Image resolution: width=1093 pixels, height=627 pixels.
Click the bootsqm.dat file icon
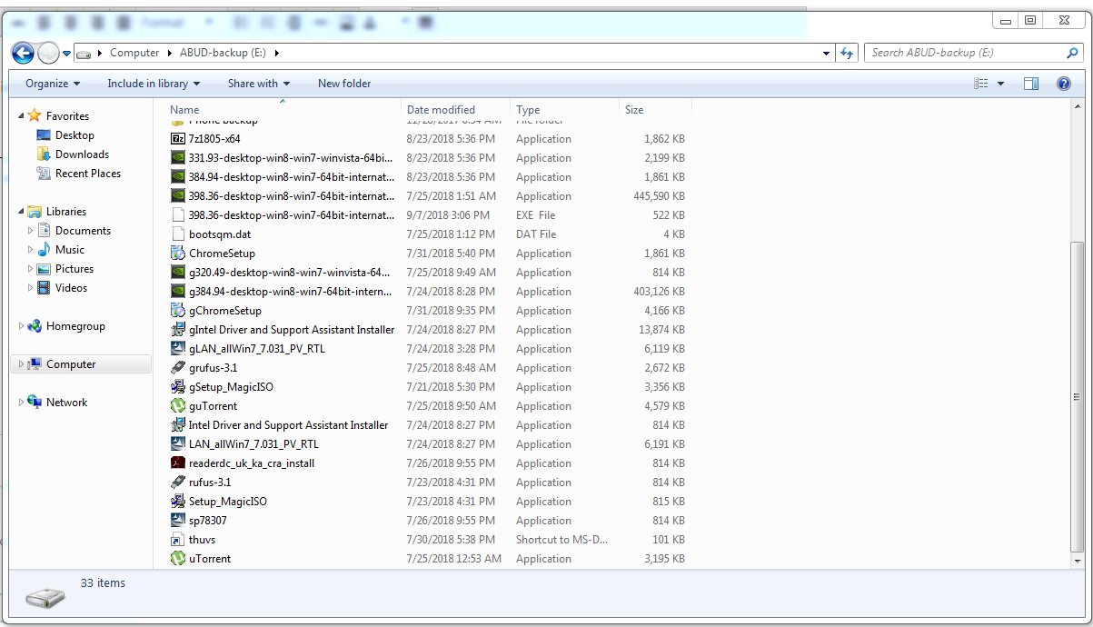(178, 234)
